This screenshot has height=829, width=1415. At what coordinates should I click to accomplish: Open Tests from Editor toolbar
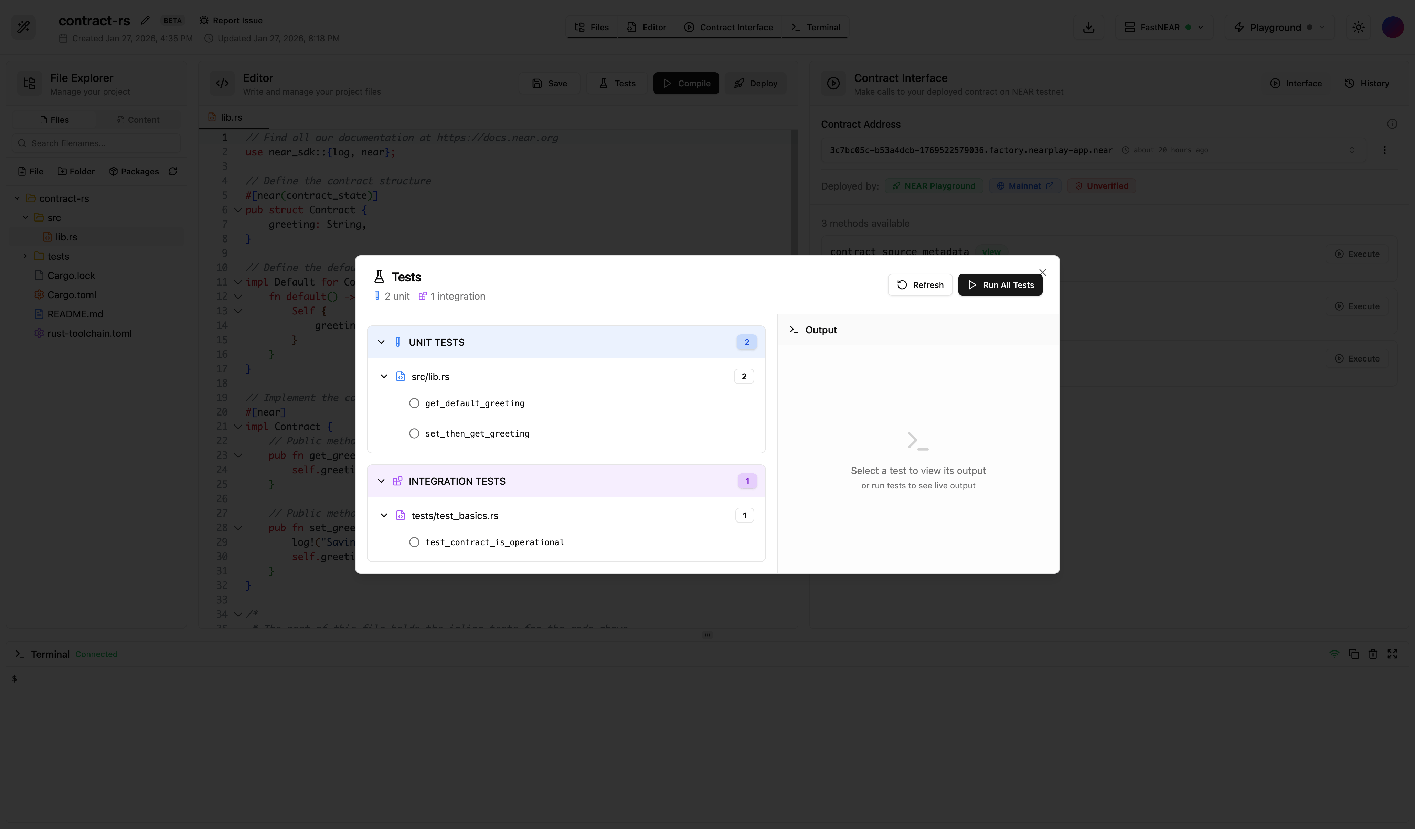pyautogui.click(x=617, y=83)
